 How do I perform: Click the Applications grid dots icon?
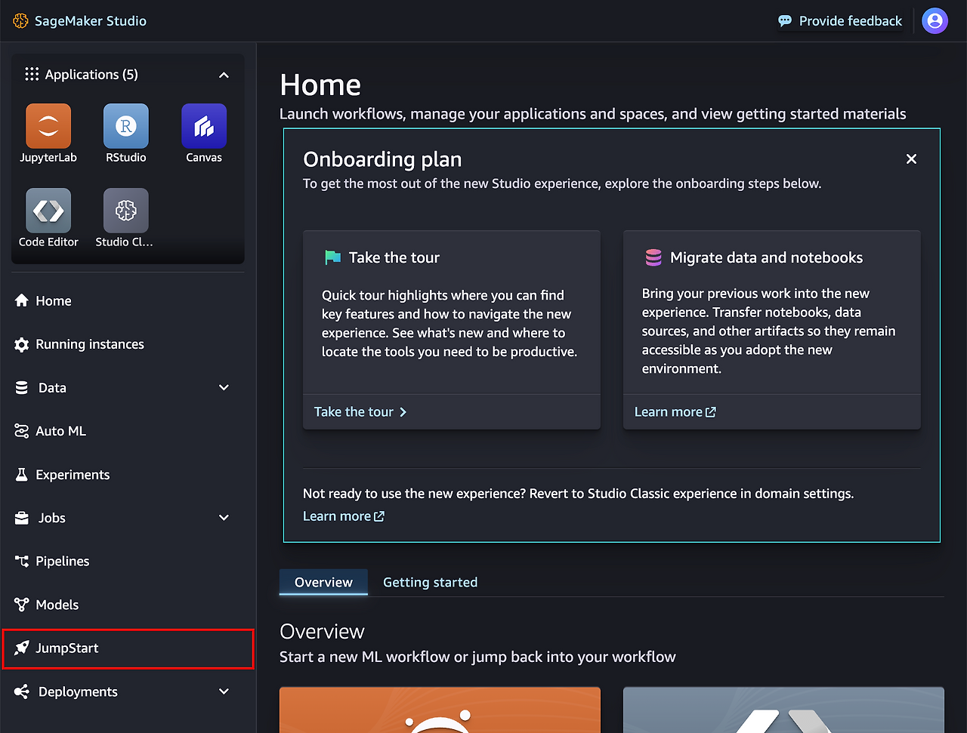pos(32,74)
